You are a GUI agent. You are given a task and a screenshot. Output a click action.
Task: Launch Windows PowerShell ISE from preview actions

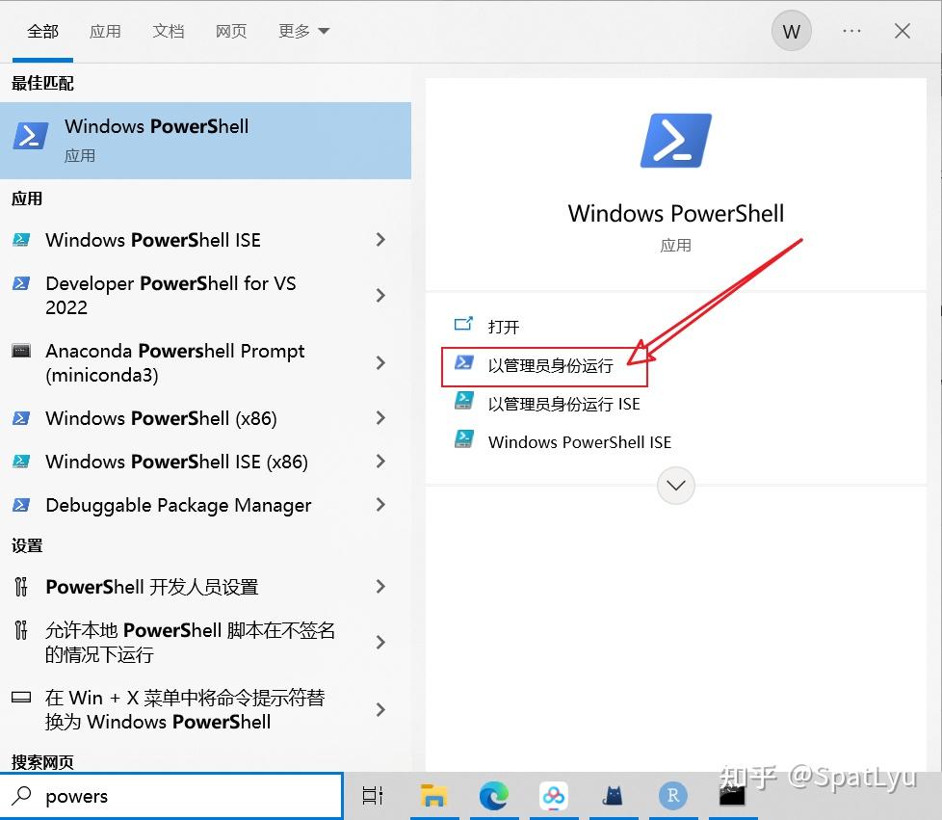point(579,442)
